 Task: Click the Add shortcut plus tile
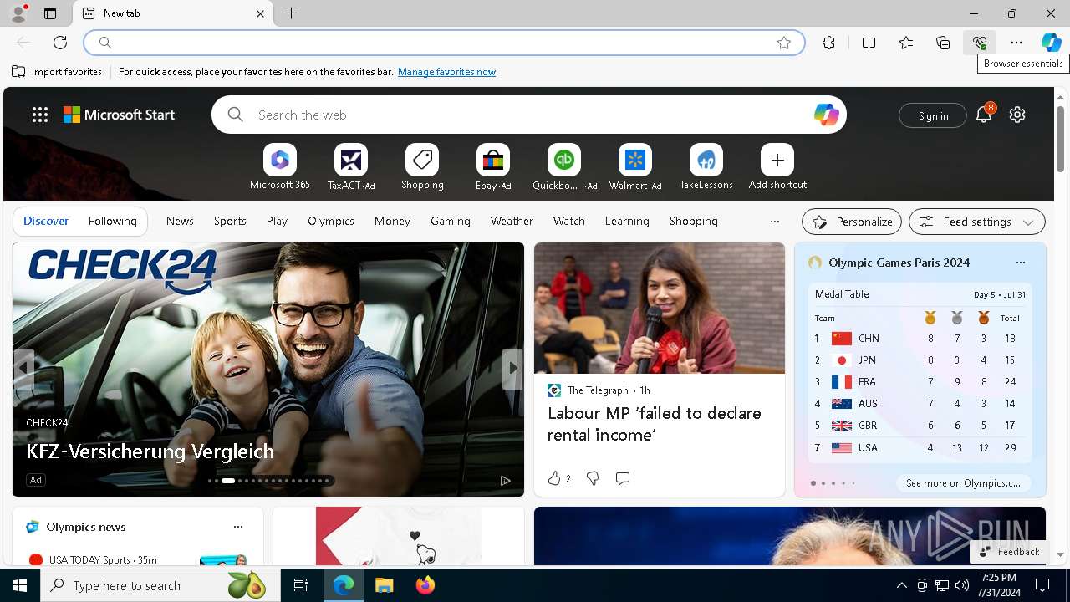777,160
